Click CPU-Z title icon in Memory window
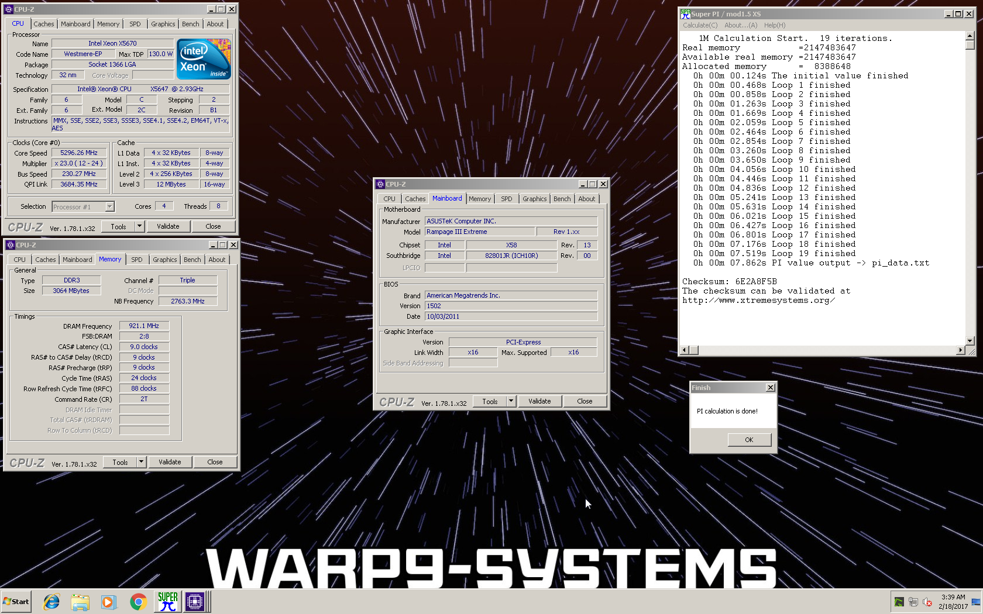Viewport: 983px width, 614px height. [11, 245]
